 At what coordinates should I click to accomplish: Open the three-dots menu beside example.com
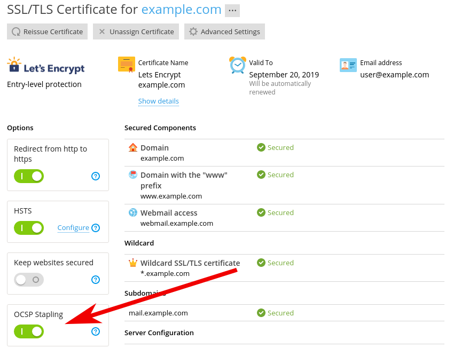coord(232,10)
